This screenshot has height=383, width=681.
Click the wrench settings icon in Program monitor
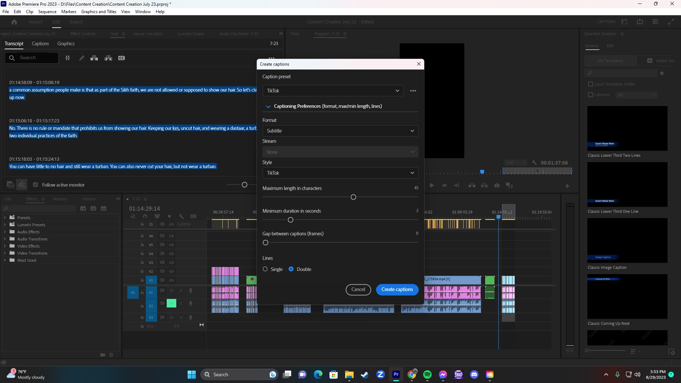pos(534,163)
